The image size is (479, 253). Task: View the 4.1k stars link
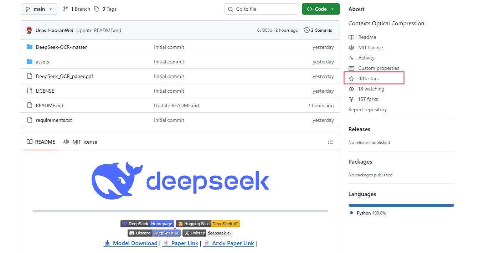tap(369, 78)
